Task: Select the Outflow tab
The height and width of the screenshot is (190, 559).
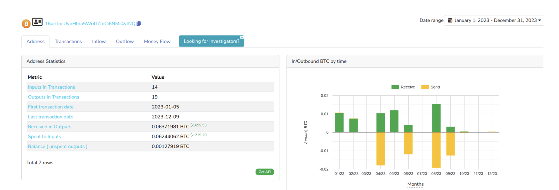Action: tap(125, 41)
